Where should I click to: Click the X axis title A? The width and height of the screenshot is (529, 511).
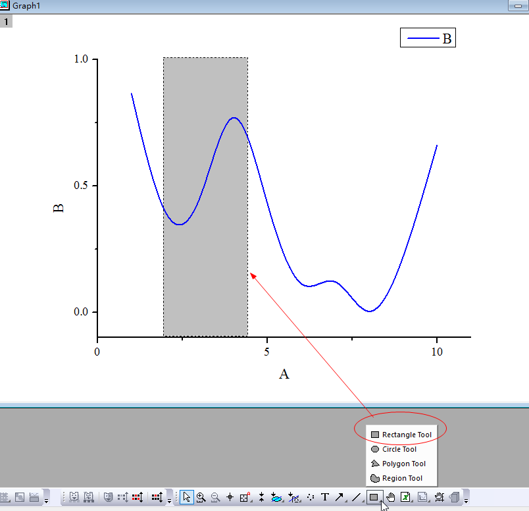click(284, 374)
